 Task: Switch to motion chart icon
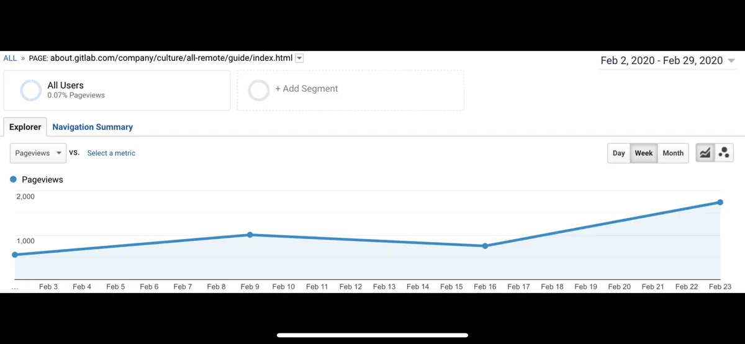coord(724,153)
